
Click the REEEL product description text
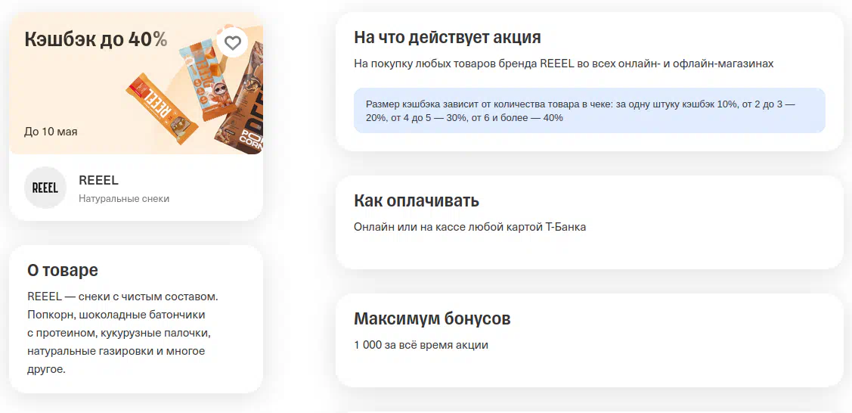point(122,333)
